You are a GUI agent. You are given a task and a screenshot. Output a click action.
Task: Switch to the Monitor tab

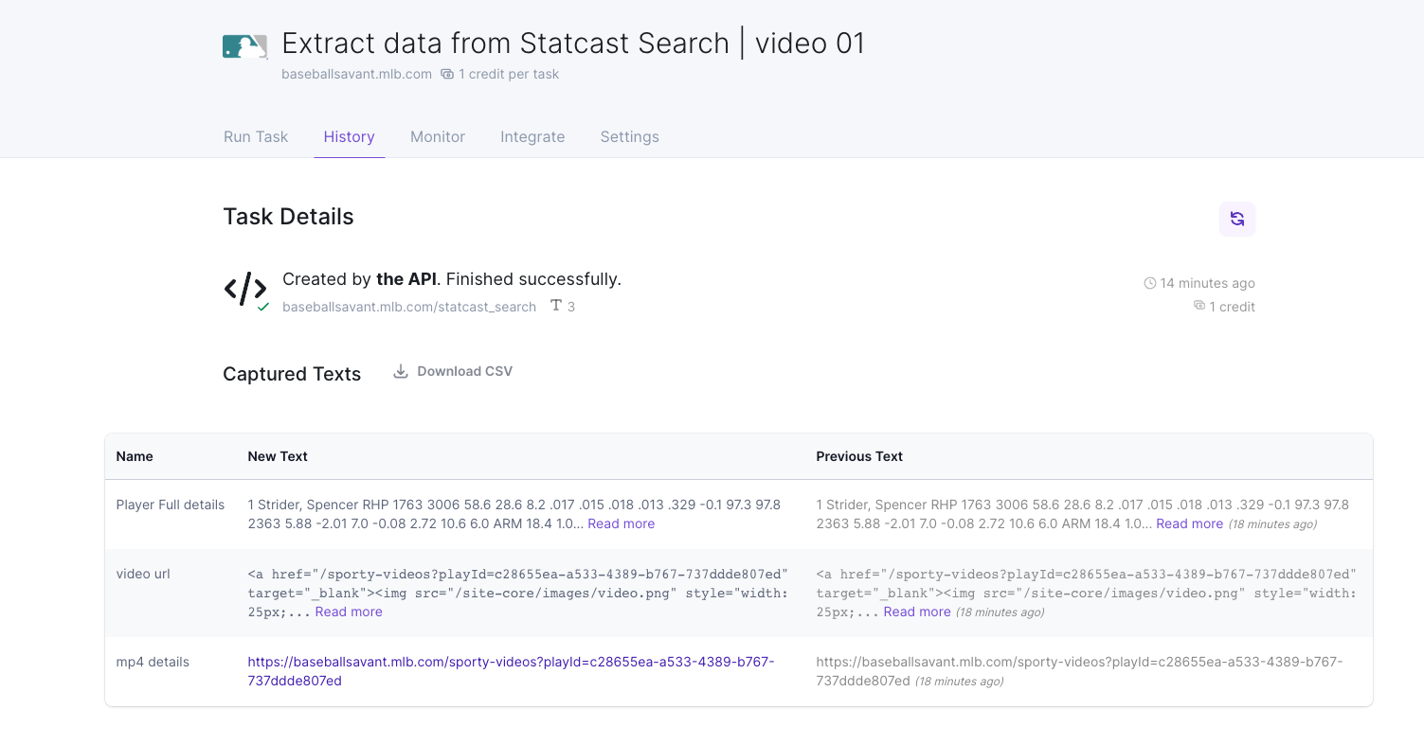point(438,136)
